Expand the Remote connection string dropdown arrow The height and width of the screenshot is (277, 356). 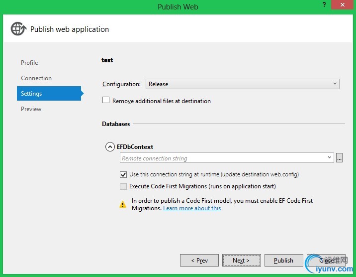click(x=329, y=157)
